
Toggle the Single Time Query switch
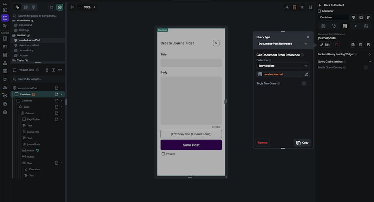coord(305,83)
